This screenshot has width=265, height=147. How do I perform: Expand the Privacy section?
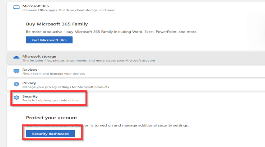click(x=136, y=85)
